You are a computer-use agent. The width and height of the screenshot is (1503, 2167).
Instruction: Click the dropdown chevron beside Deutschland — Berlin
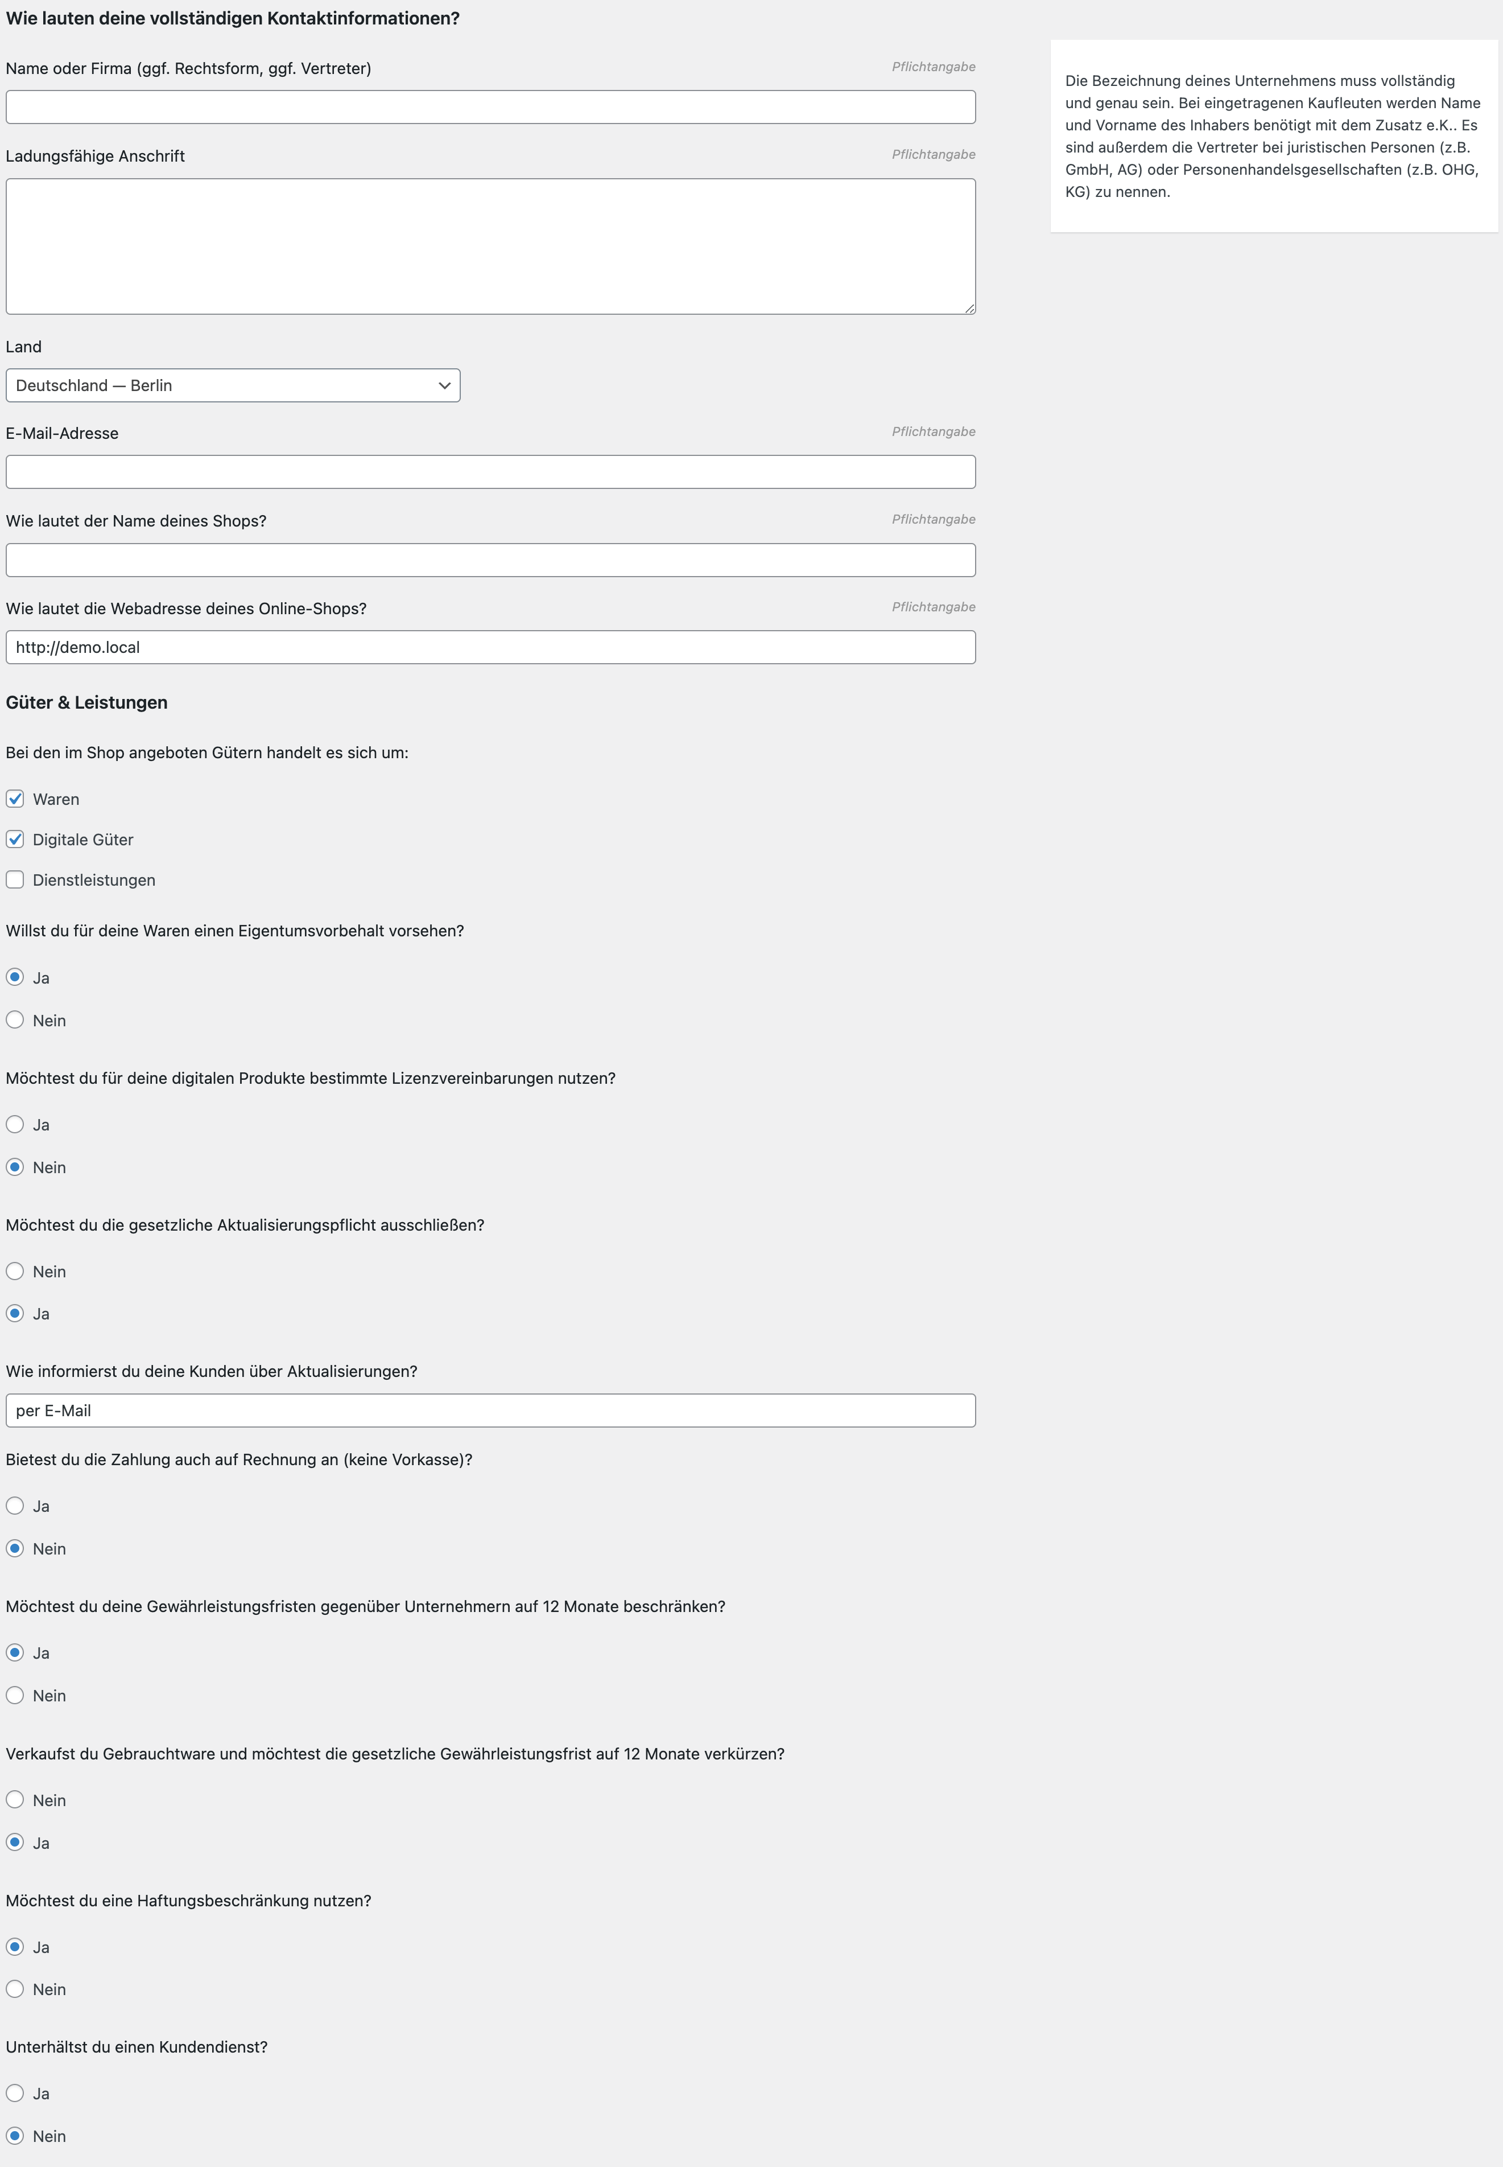444,385
